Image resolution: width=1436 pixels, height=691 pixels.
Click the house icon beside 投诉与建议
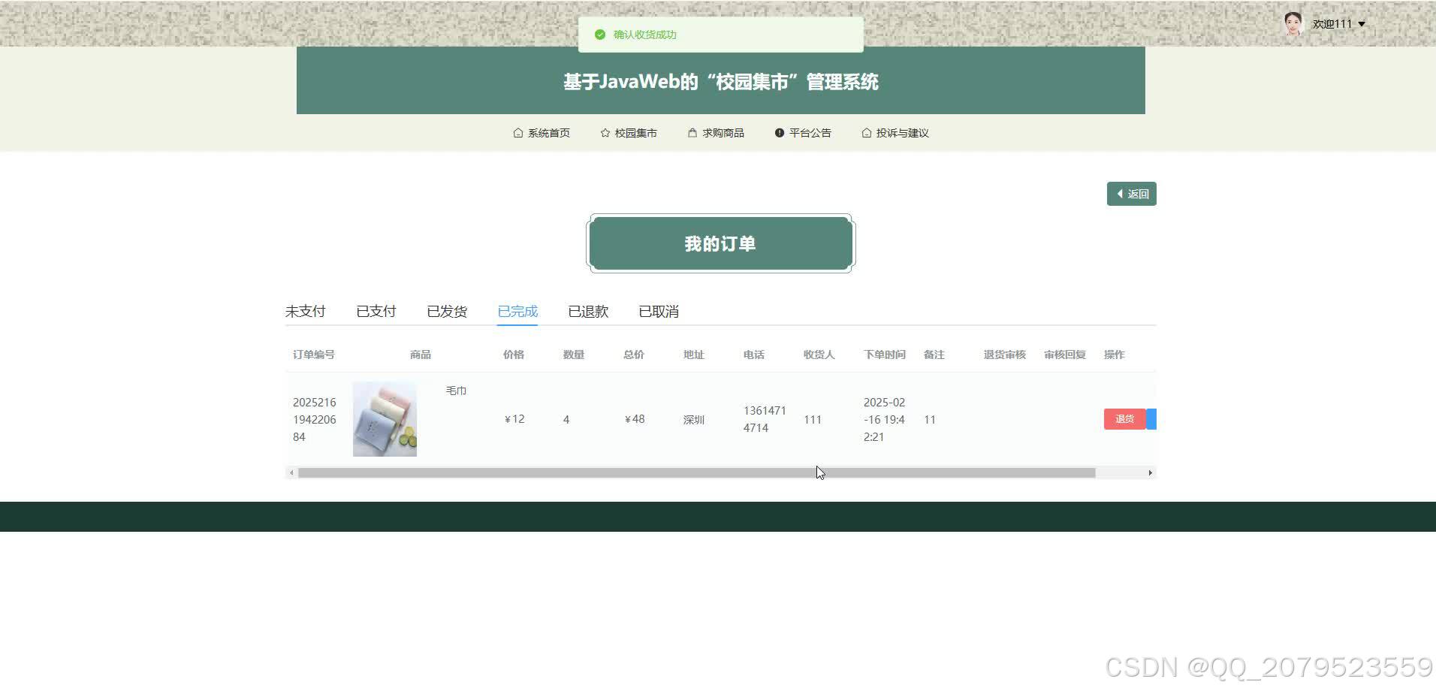click(x=867, y=132)
